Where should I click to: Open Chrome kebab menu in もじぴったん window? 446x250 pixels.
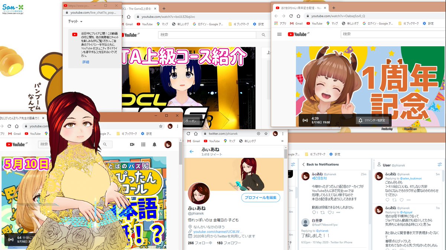(178, 126)
